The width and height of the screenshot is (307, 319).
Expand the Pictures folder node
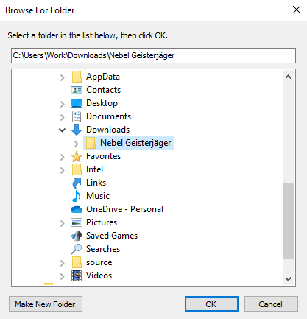[63, 223]
